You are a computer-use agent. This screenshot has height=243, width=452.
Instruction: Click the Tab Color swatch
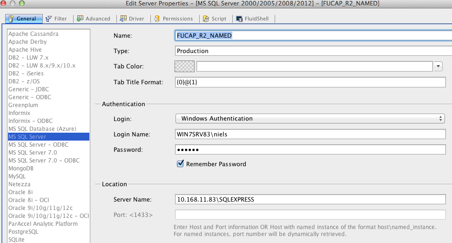point(184,66)
